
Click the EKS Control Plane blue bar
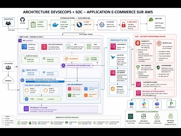(45, 82)
